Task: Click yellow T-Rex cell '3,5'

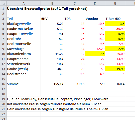Action: (115, 24)
